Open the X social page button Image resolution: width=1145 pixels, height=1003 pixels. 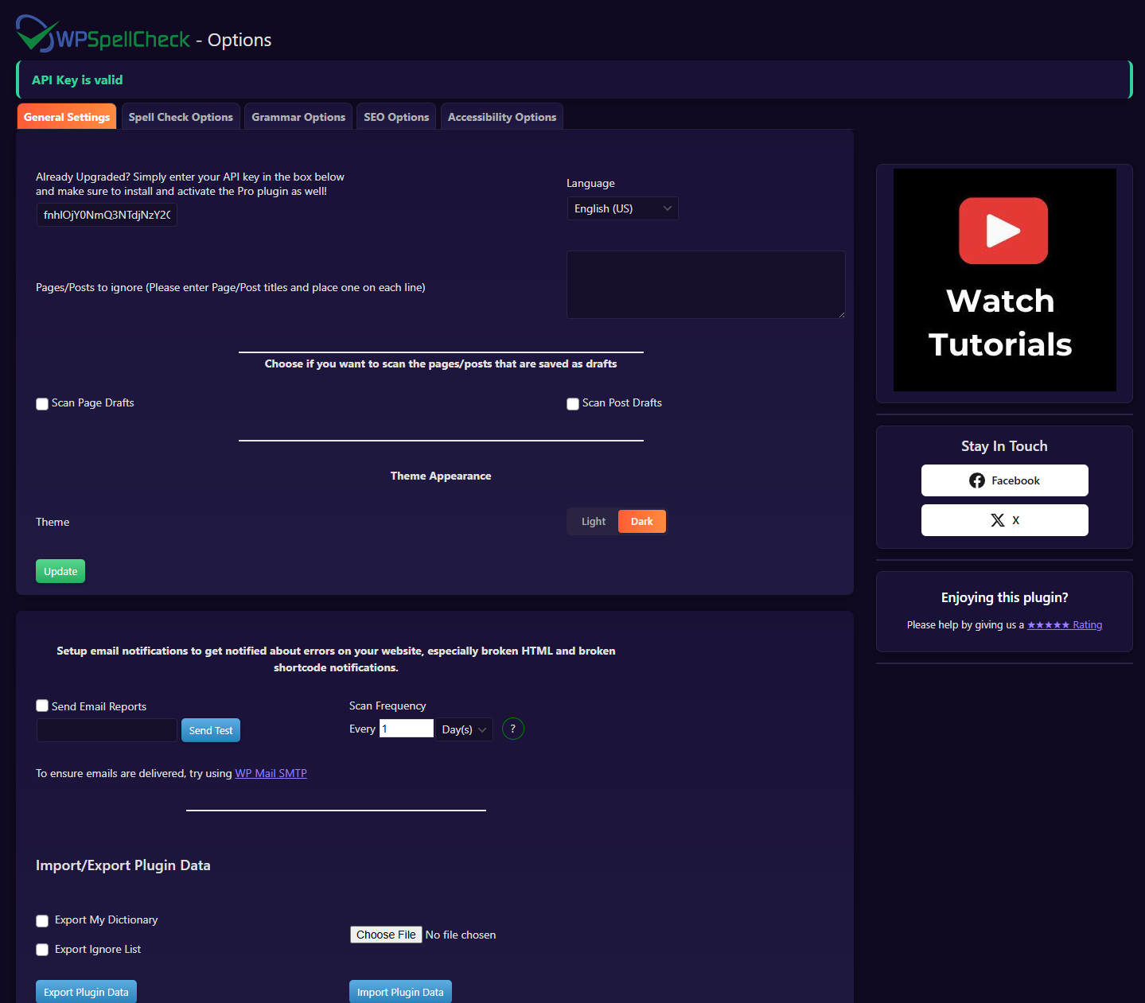pyautogui.click(x=1004, y=520)
